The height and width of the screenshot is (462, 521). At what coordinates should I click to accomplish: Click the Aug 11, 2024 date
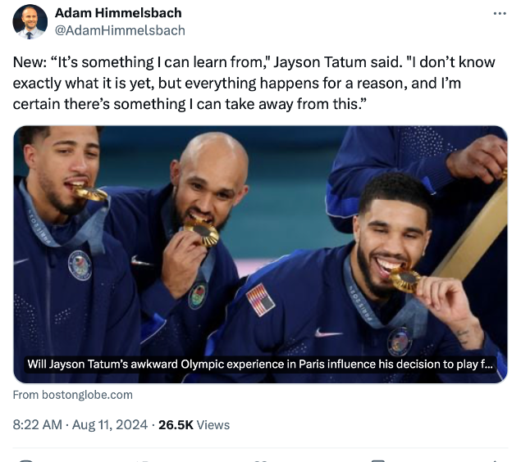click(x=110, y=425)
